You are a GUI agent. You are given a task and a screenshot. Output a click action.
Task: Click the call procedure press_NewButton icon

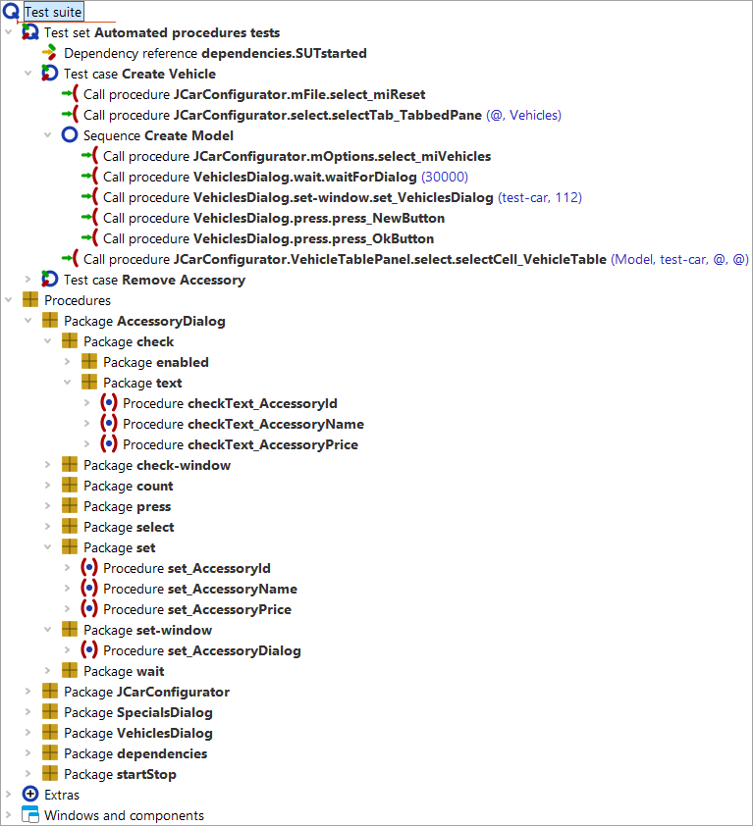click(x=89, y=218)
